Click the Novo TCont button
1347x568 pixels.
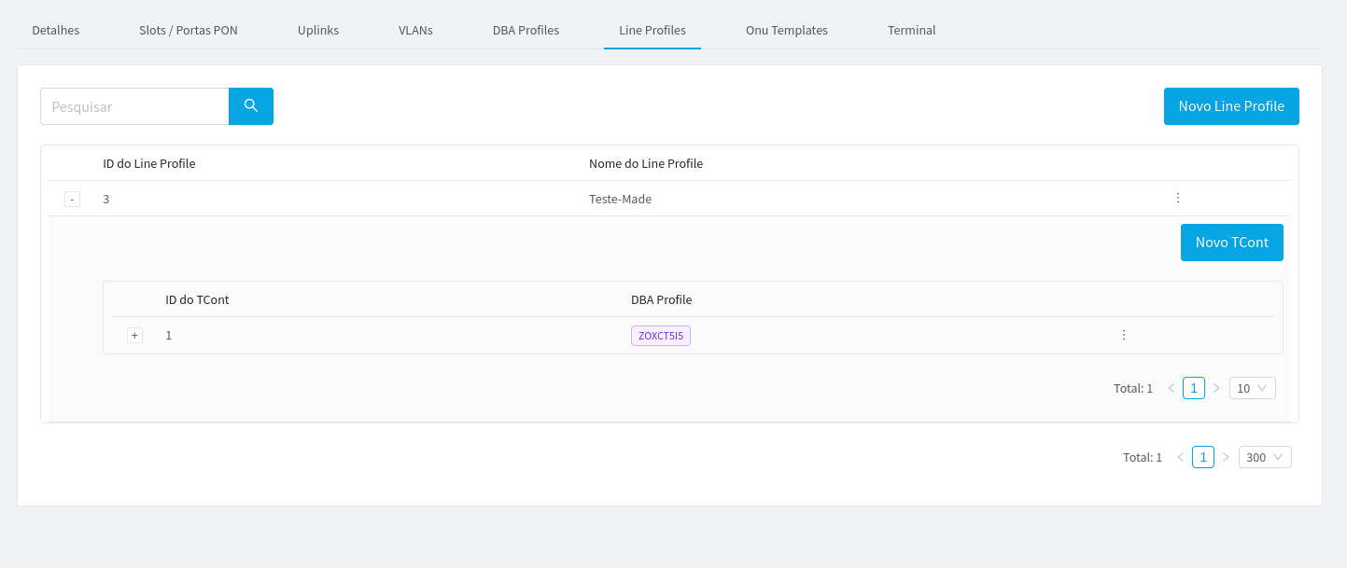[1231, 242]
